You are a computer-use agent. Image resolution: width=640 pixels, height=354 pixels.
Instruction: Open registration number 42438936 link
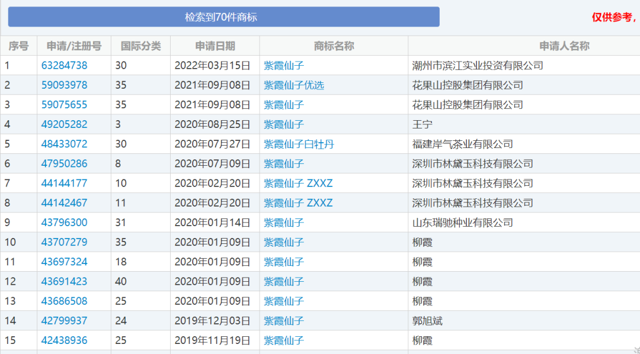[x=64, y=340]
